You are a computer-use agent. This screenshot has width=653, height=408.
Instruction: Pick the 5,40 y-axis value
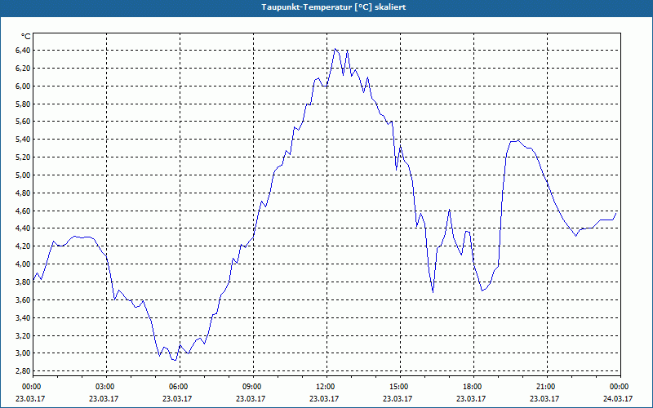[23, 140]
